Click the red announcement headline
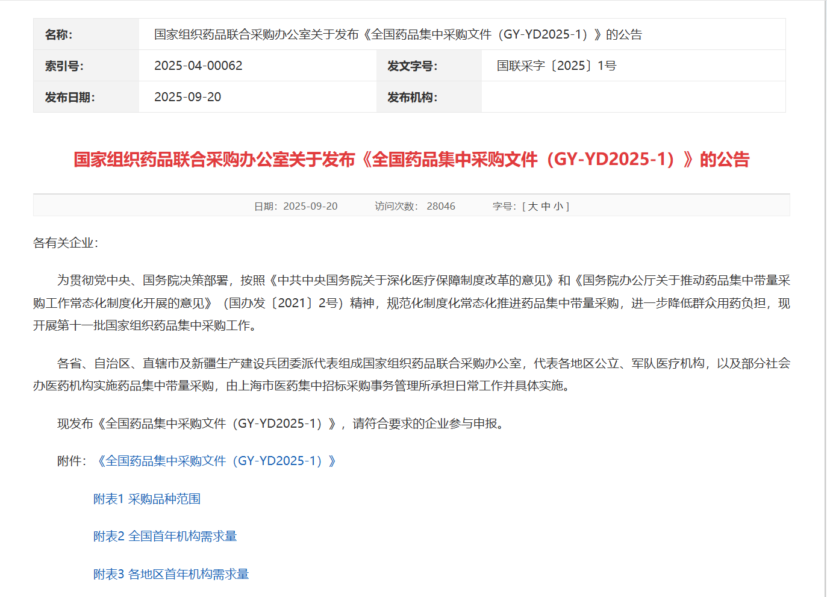 coord(411,160)
